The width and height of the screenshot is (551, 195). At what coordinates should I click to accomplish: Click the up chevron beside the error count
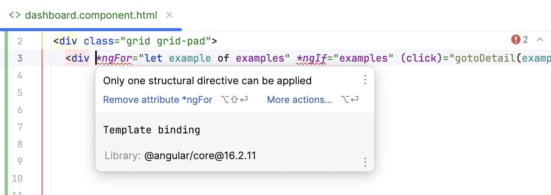pos(540,39)
